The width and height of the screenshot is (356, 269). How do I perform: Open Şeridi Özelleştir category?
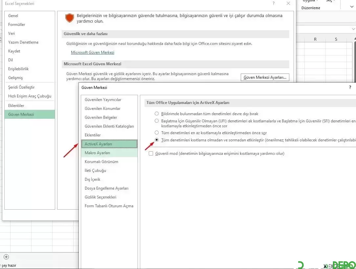point(30,87)
